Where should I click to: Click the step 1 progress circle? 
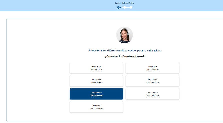click(x=118, y=7)
